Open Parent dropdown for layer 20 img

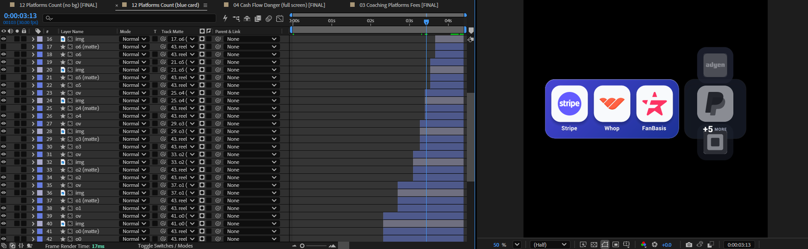point(251,70)
